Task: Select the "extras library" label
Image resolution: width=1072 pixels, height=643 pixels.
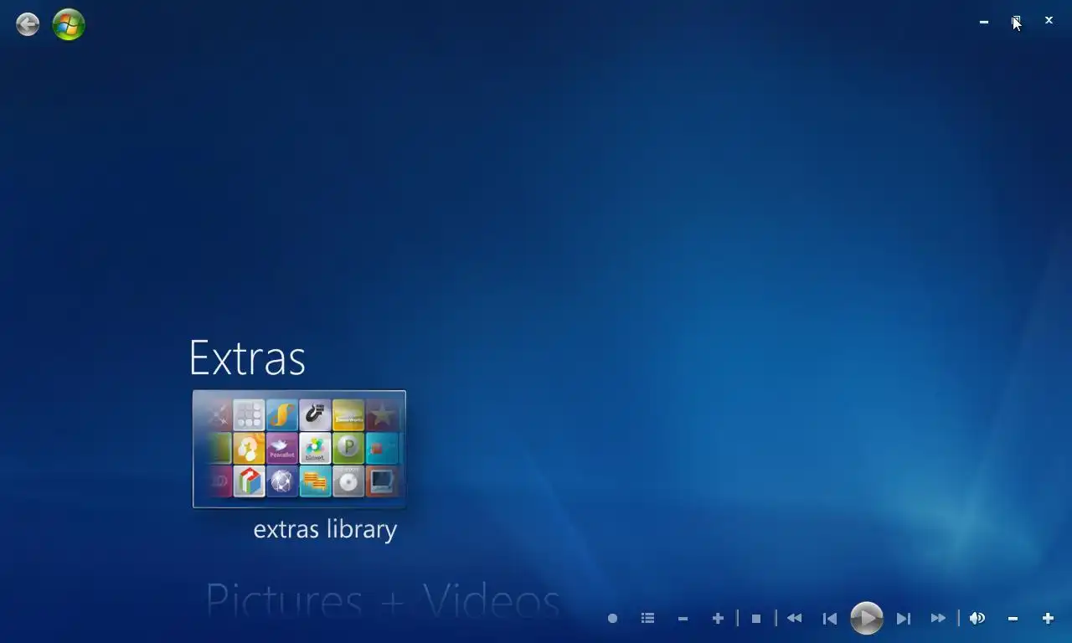Action: (x=325, y=530)
